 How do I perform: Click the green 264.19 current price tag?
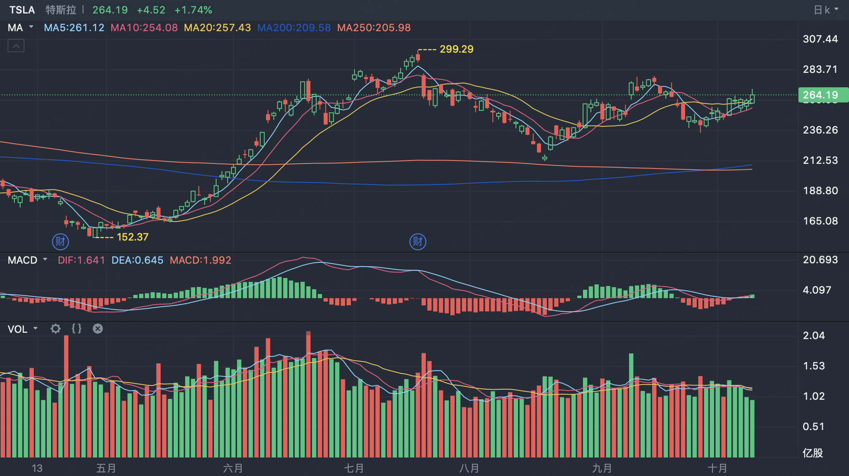tap(823, 95)
